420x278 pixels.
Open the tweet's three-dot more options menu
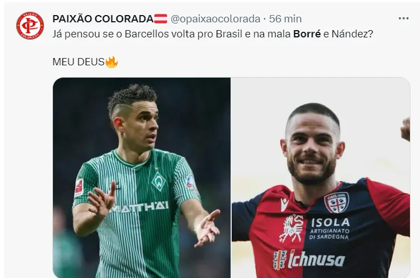[403, 18]
